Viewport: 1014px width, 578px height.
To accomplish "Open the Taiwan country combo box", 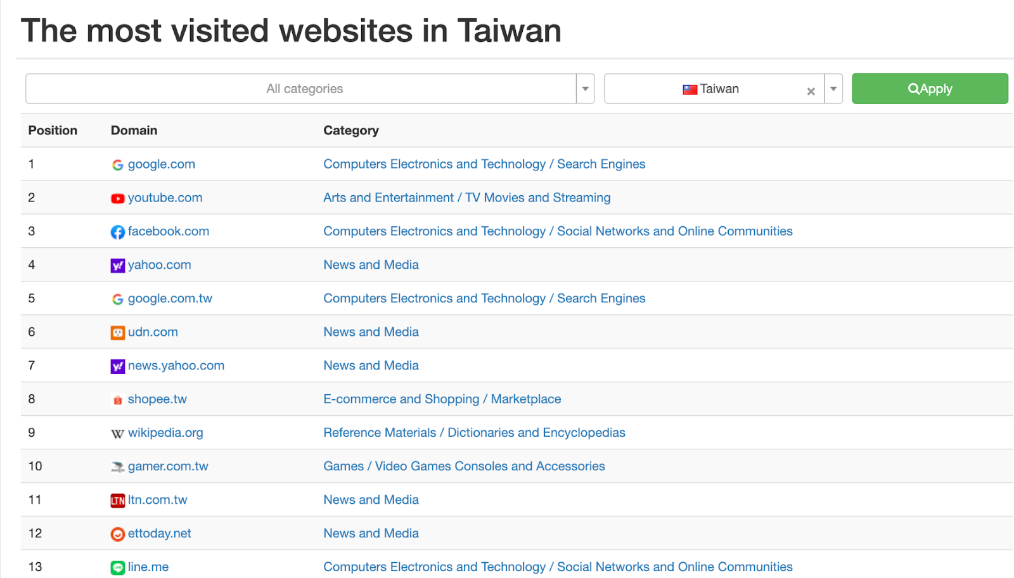I will (x=723, y=89).
